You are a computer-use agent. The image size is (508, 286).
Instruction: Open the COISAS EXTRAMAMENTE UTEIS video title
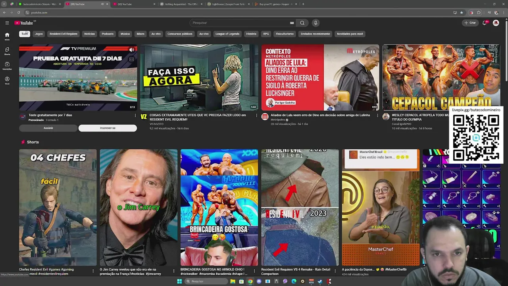[198, 117]
